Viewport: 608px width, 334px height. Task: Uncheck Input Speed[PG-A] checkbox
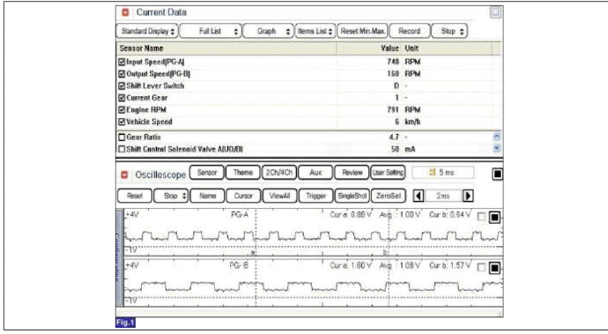pyautogui.click(x=122, y=62)
